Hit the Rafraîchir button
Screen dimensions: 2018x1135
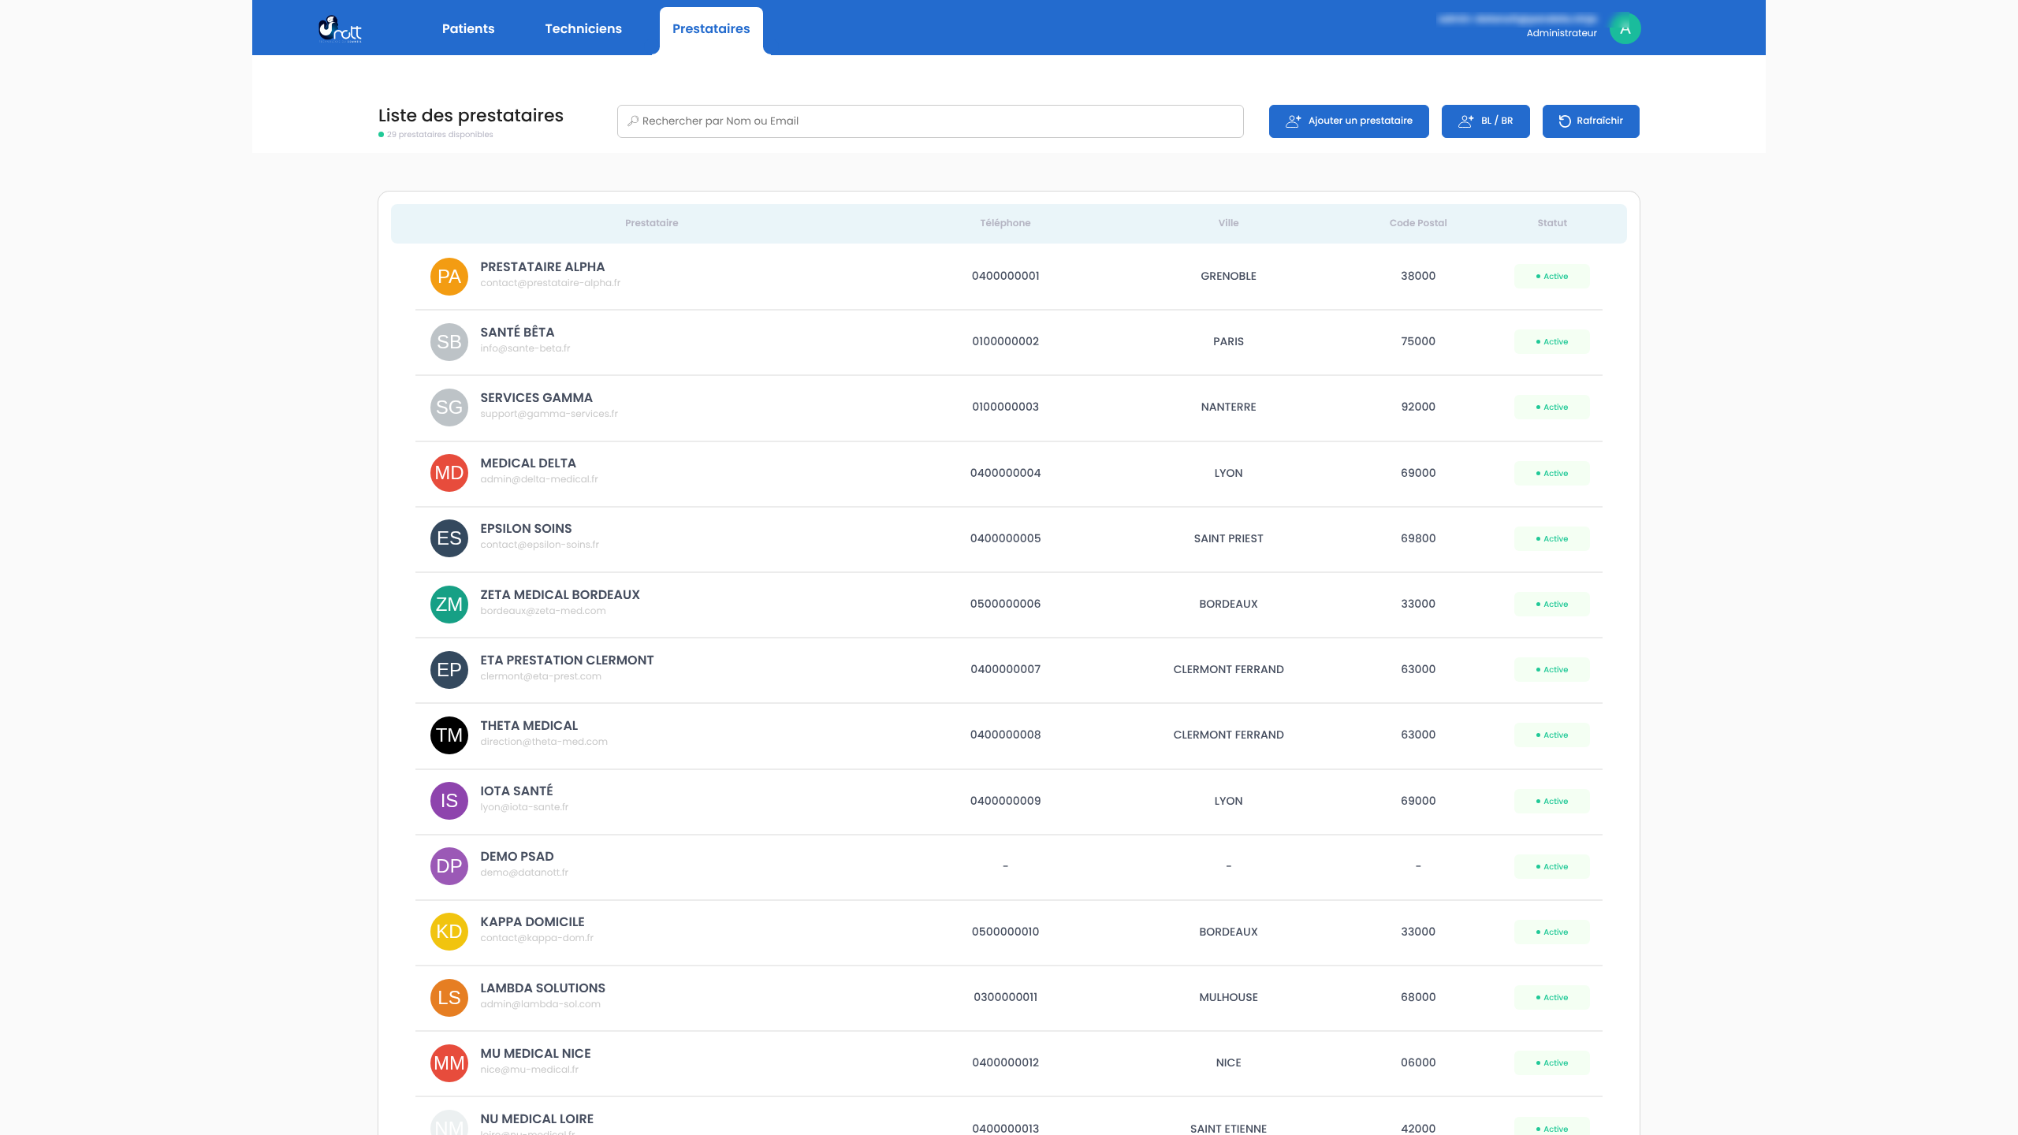(1590, 121)
